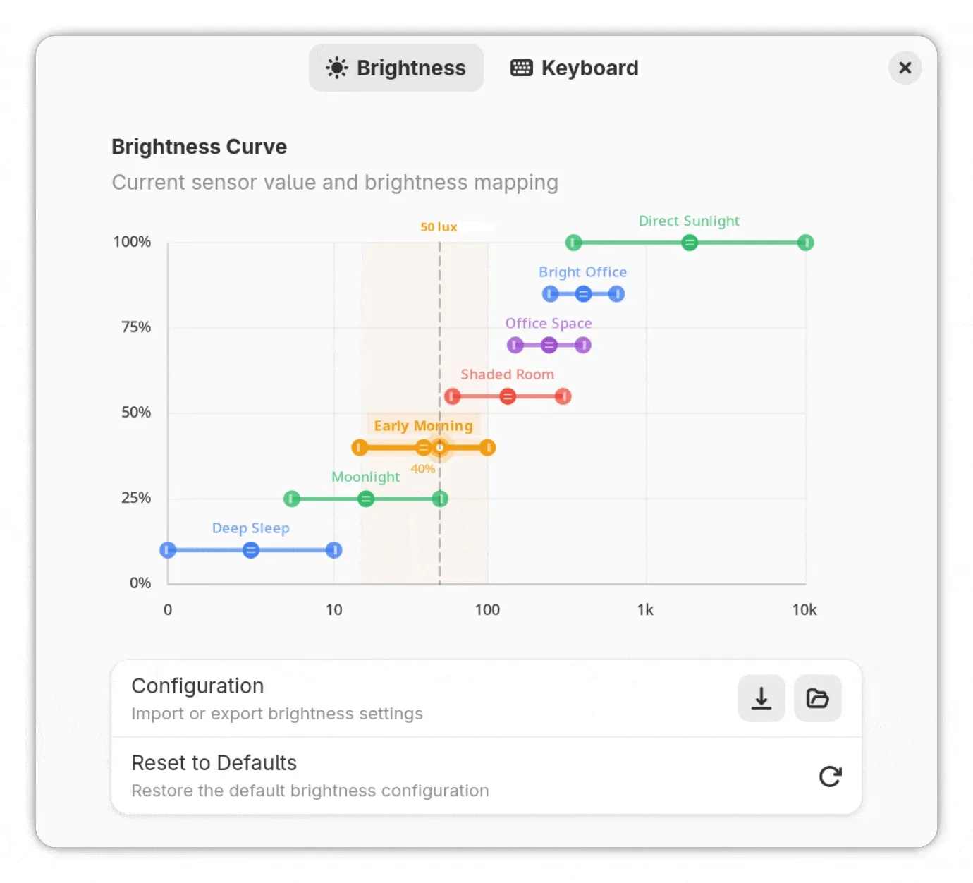
Task: Open the import configuration folder icon
Action: click(817, 698)
